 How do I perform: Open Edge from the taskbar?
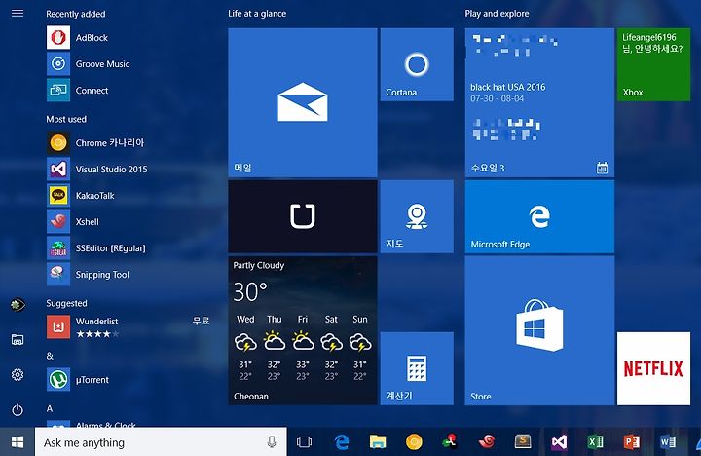342,442
